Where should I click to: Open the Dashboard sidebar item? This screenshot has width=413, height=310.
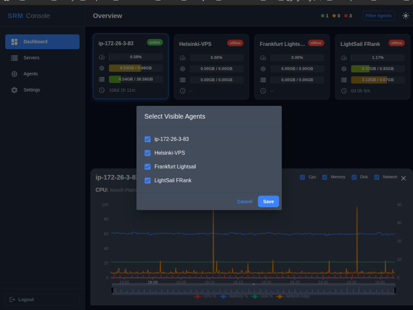(x=42, y=42)
